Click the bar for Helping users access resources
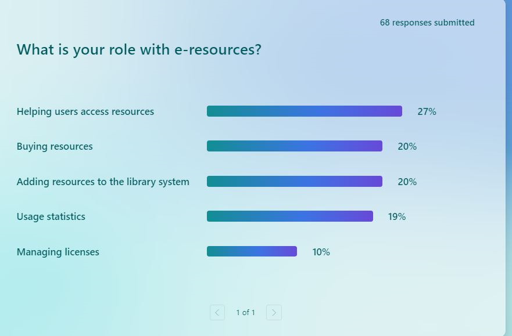This screenshot has height=336, width=512. pos(304,111)
